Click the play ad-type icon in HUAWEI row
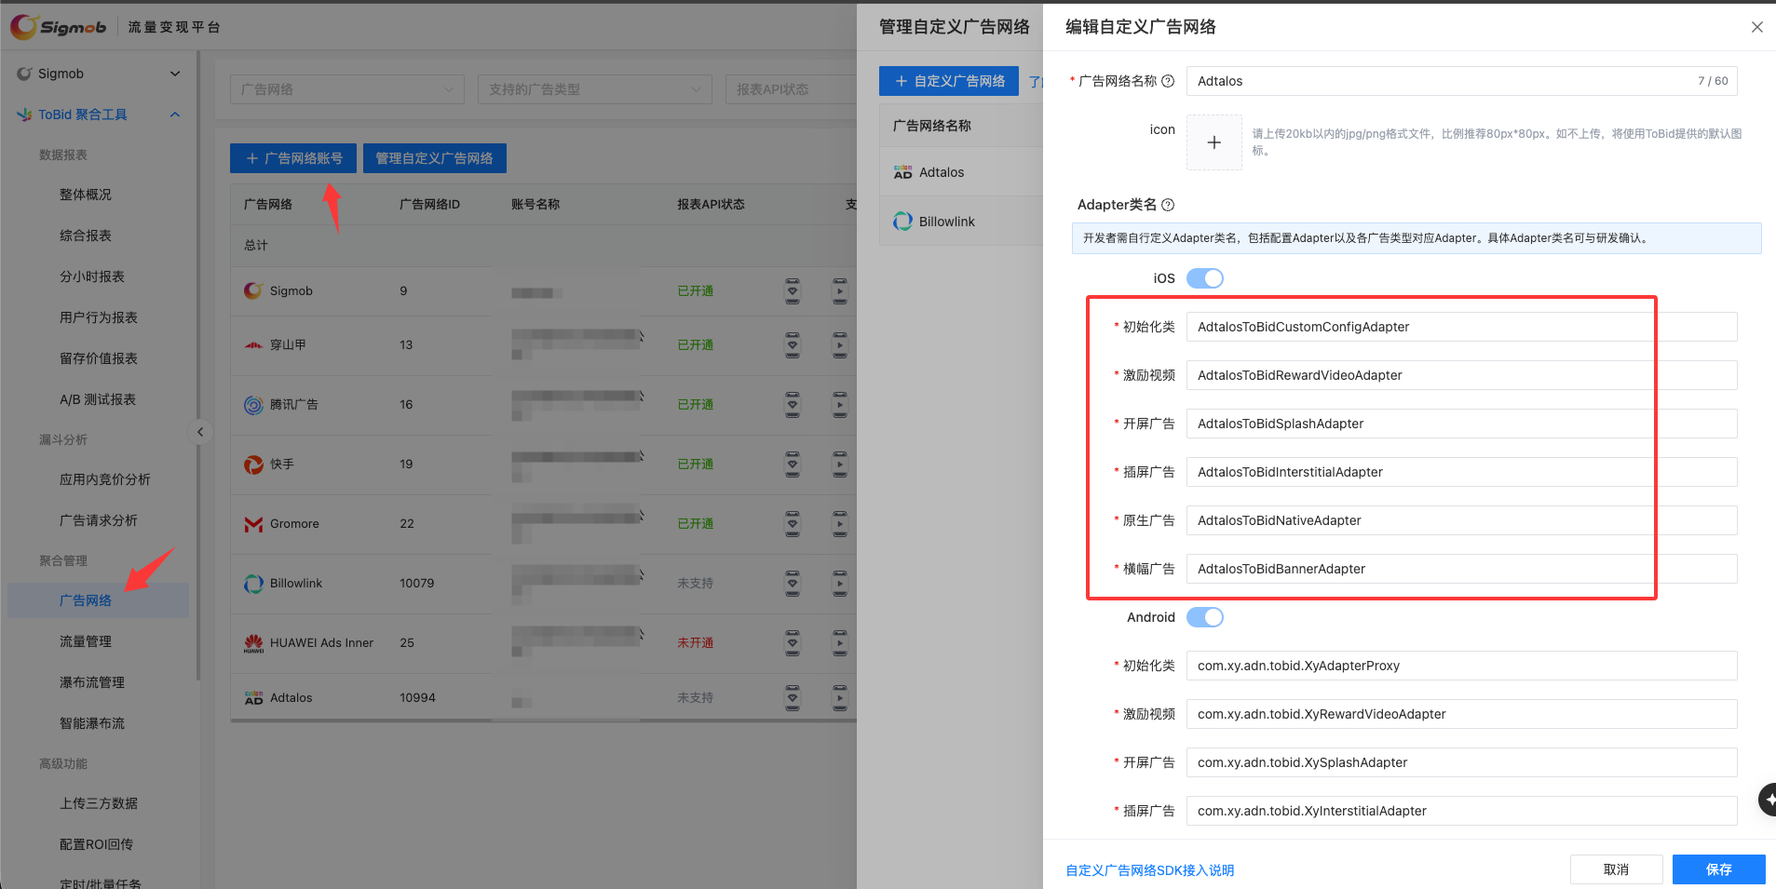Image resolution: width=1776 pixels, height=889 pixels. tap(840, 643)
